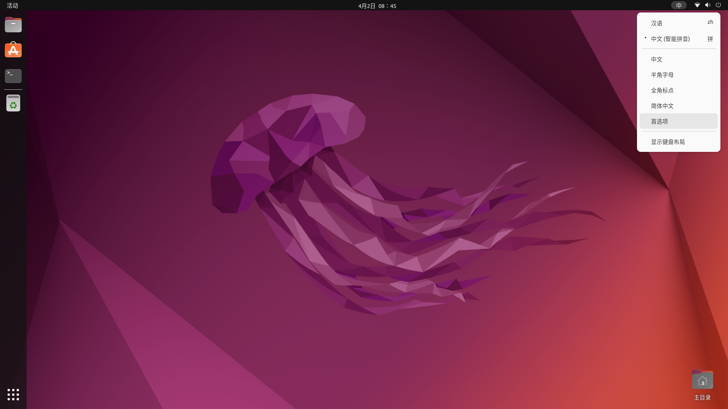Image resolution: width=728 pixels, height=409 pixels.
Task: Click the power icon in top bar
Action: pos(718,5)
